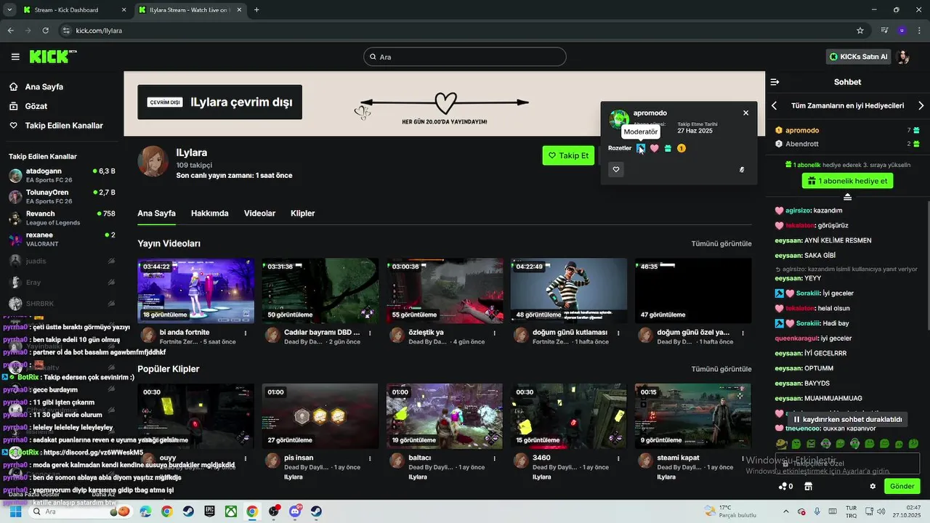Viewport: 930px width, 523px height.
Task: Open the options menu for 'bi anda fortnite' video
Action: click(x=246, y=333)
